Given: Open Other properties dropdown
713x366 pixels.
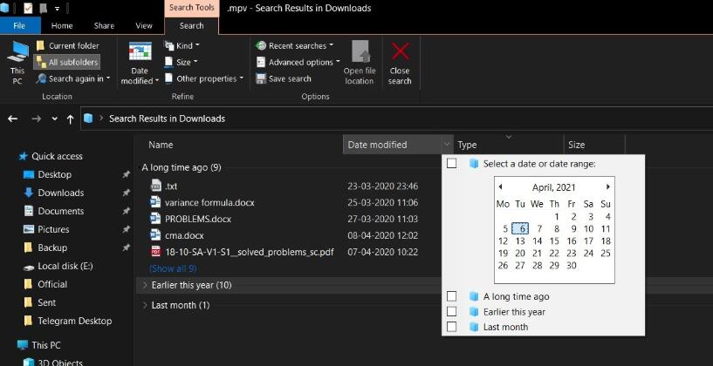Looking at the screenshot, I should tap(203, 78).
